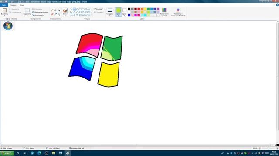Pick the black palette color

pyautogui.click(x=129, y=9)
